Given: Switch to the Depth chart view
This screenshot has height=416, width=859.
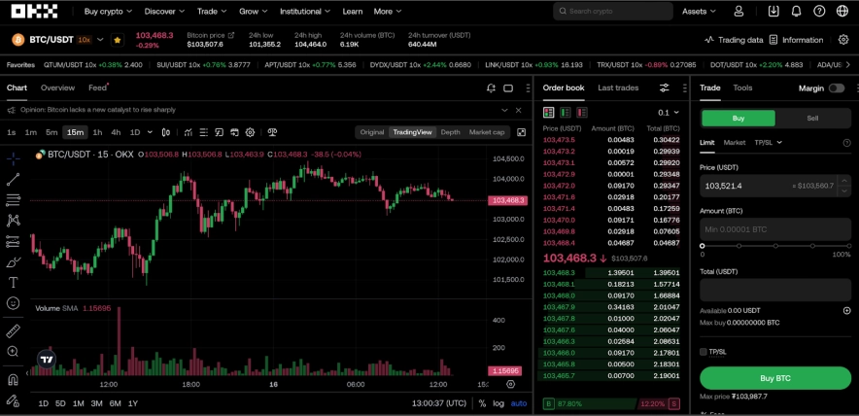Looking at the screenshot, I should click(450, 132).
